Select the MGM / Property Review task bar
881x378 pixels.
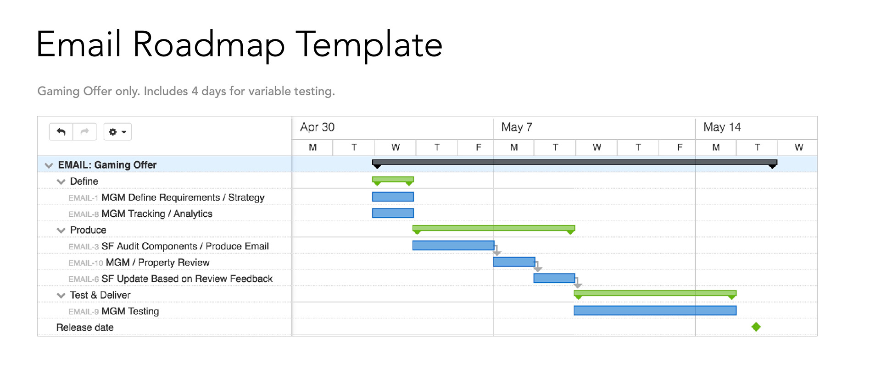(x=514, y=262)
